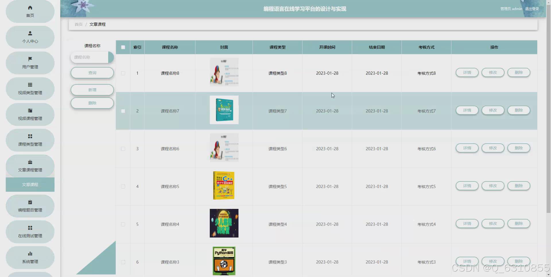Expand 视频课程管理 sidebar menu
This screenshot has height=277, width=551.
[30, 114]
